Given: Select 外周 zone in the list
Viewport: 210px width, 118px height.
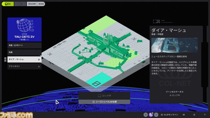Looking at the screenshot, I should tap(24, 52).
